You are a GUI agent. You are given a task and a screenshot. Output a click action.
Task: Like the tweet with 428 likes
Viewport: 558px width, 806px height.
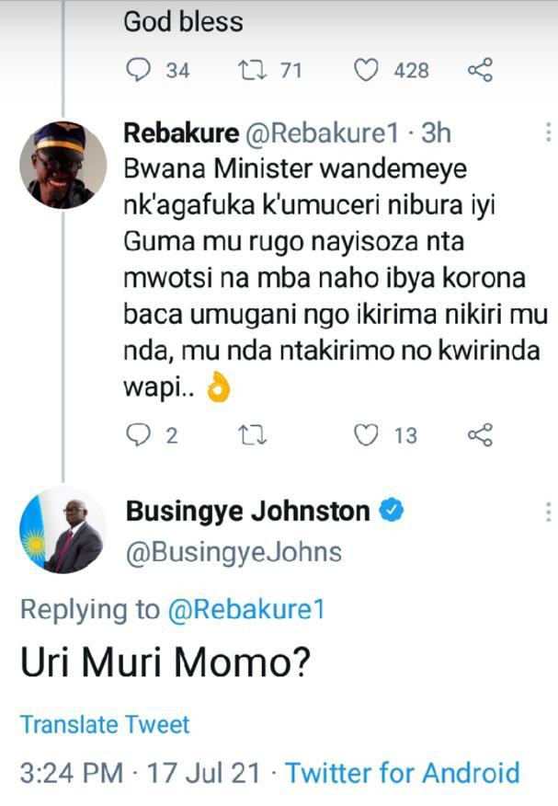pyautogui.click(x=366, y=70)
